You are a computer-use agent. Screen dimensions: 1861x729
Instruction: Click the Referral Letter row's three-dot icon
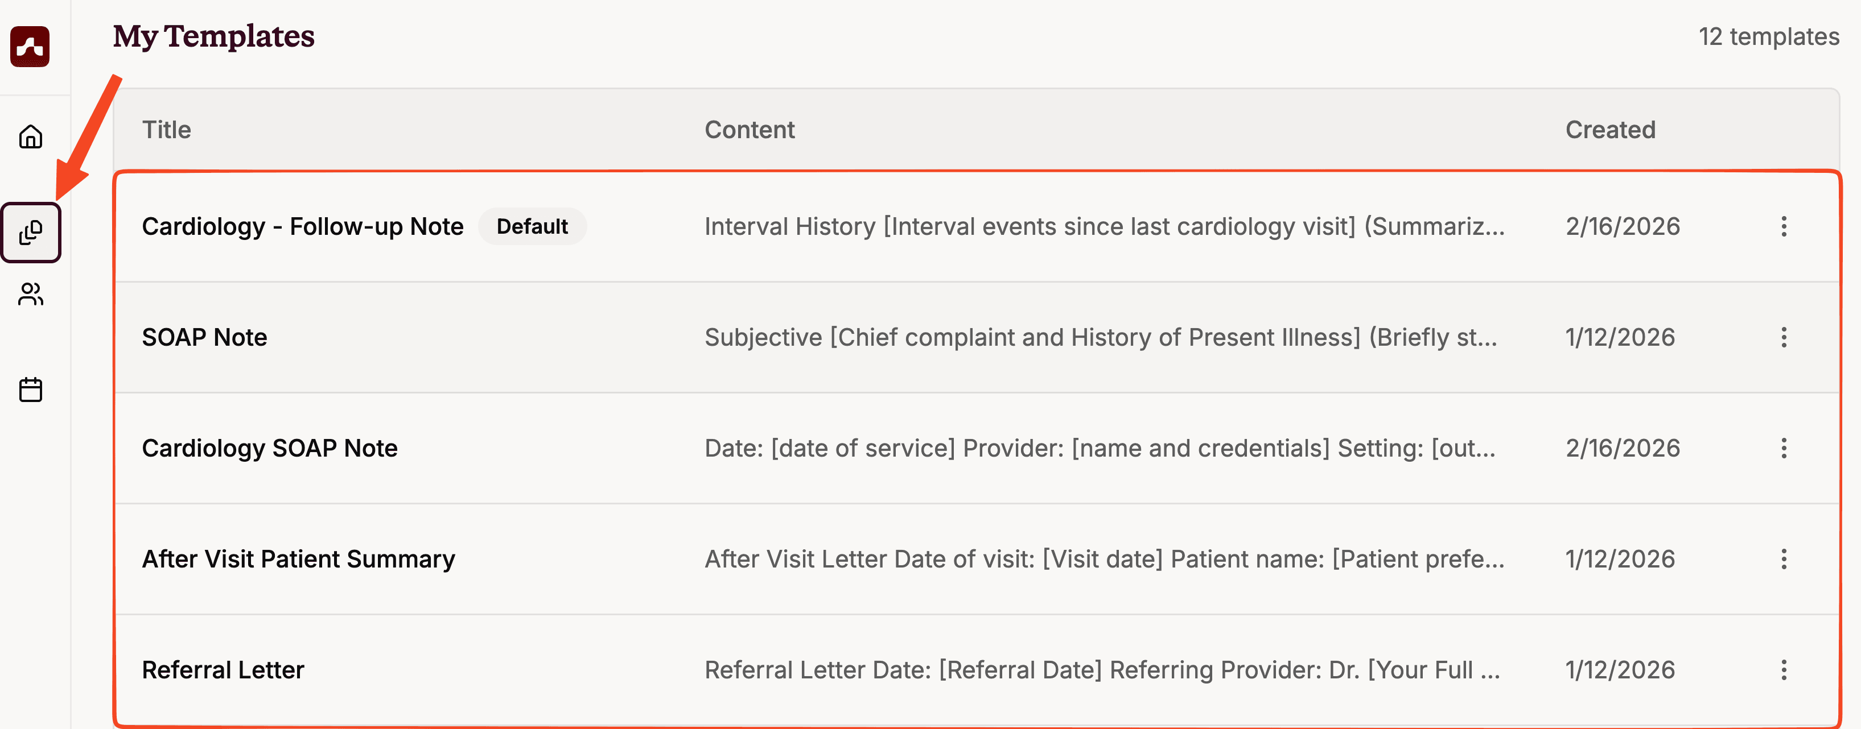1783,670
